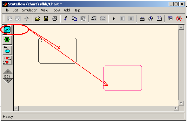
Task: Click the zoom out triangle below 100%
Action: pyautogui.click(x=8, y=81)
